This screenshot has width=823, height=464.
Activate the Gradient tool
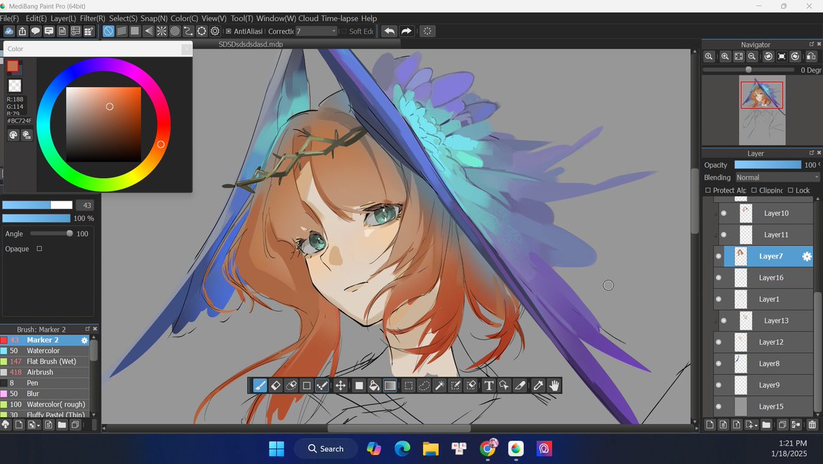[390, 385]
